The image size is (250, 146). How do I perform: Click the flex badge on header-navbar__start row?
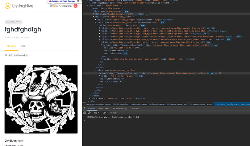[146, 14]
